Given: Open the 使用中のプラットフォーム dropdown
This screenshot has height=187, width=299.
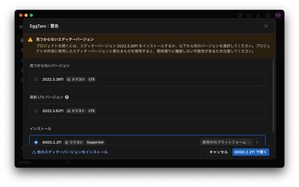Looking at the screenshot, I should [226, 142].
